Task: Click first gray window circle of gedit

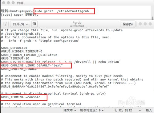Action: point(140,24)
